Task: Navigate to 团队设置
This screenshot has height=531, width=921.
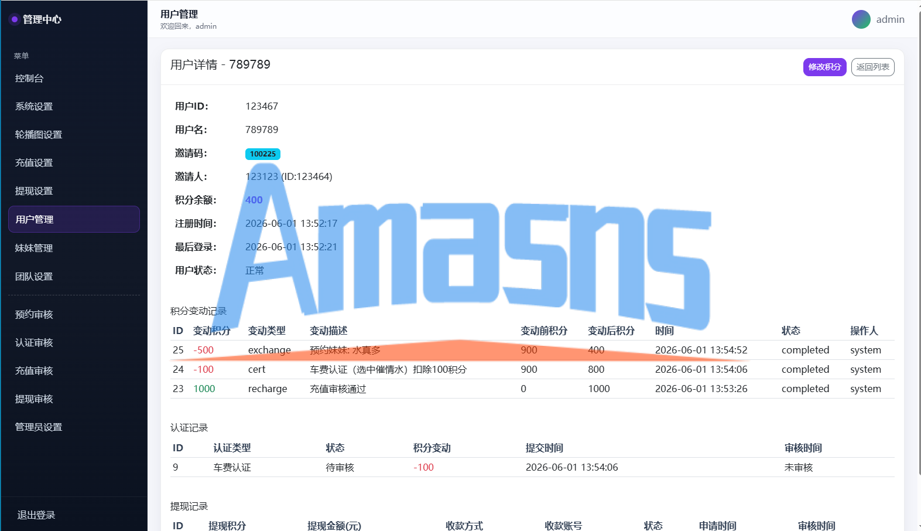Action: [x=74, y=277]
